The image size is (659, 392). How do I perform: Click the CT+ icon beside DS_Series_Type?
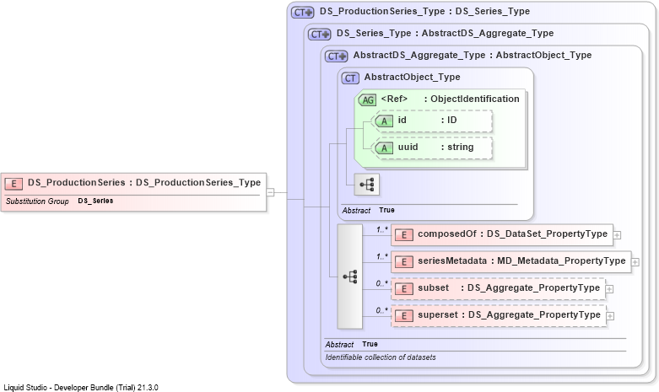[x=320, y=34]
